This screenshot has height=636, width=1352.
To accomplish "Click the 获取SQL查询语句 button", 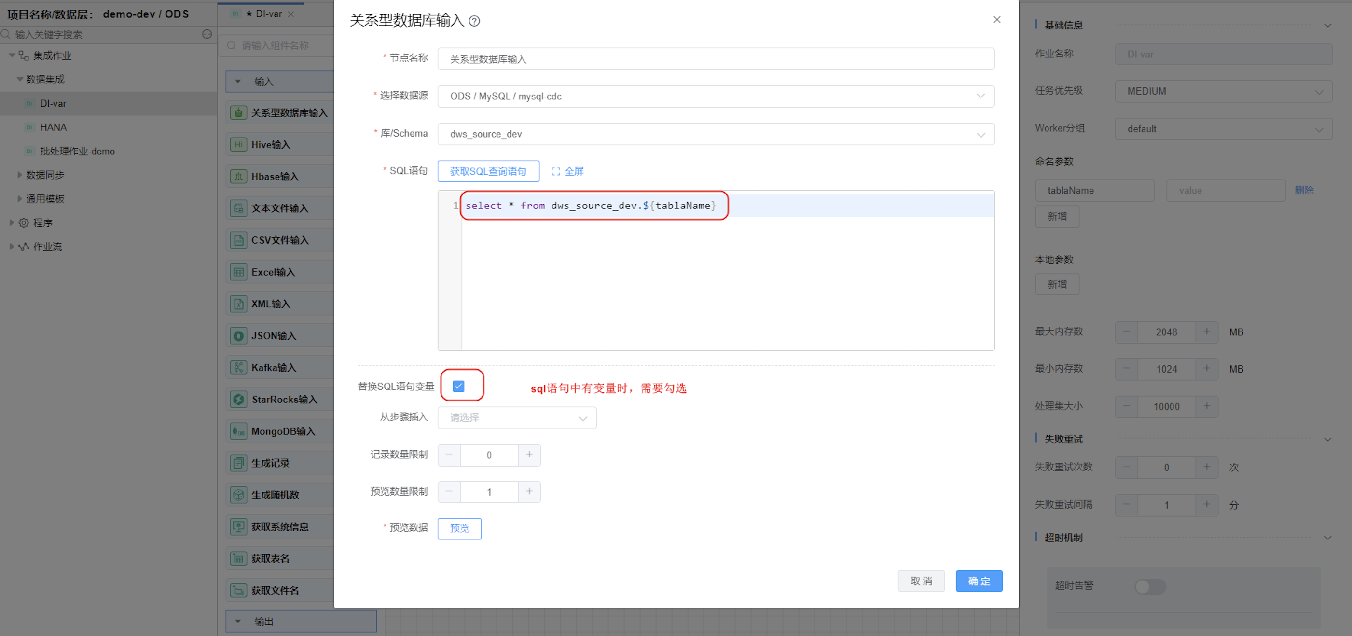I will 488,172.
